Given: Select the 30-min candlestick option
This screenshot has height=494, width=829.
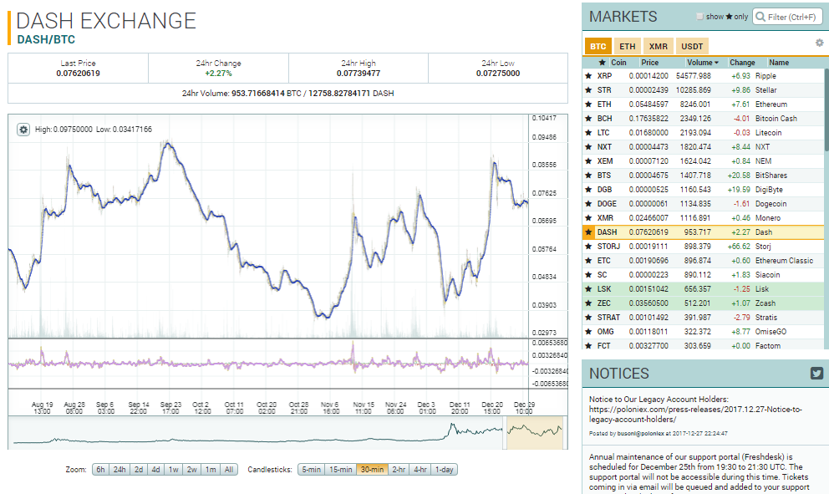Looking at the screenshot, I should pyautogui.click(x=372, y=470).
